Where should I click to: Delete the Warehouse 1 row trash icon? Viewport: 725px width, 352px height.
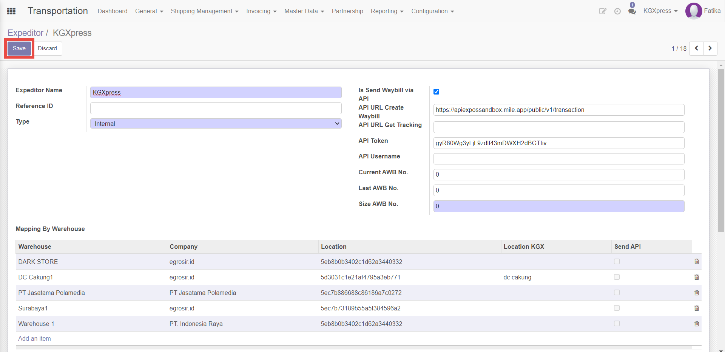tap(697, 324)
